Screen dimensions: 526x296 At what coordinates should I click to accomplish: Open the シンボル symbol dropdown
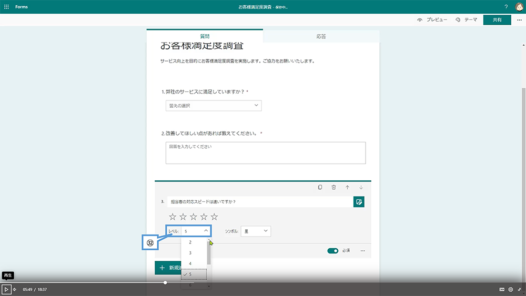[256, 231]
